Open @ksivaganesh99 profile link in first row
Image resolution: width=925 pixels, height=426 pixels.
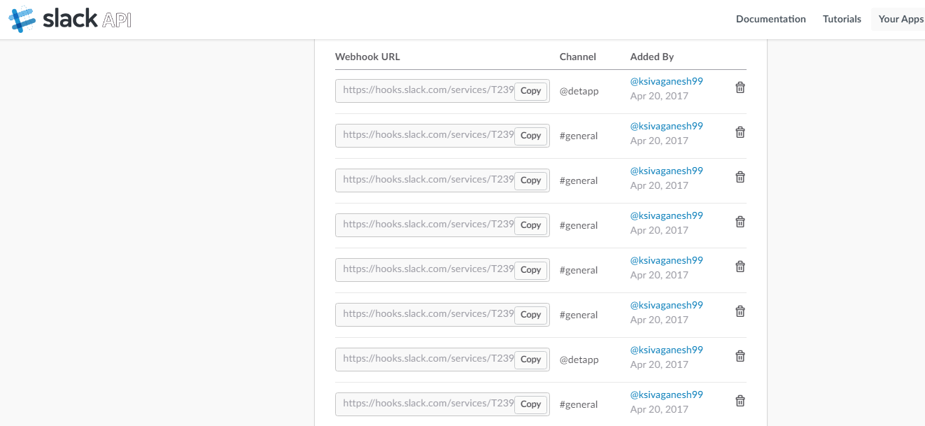coord(666,81)
